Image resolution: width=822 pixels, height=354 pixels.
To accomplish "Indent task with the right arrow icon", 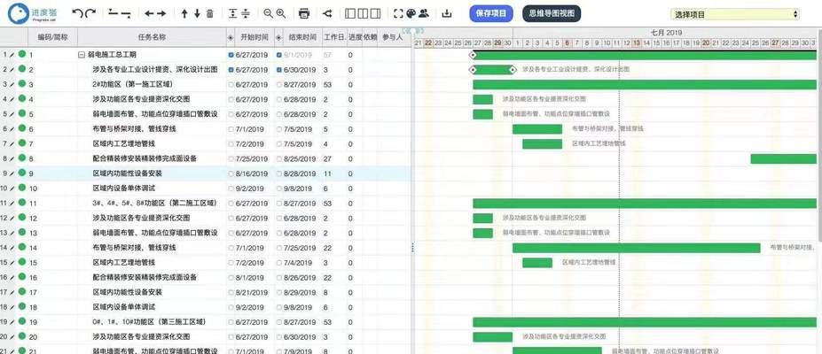I will point(161,13).
